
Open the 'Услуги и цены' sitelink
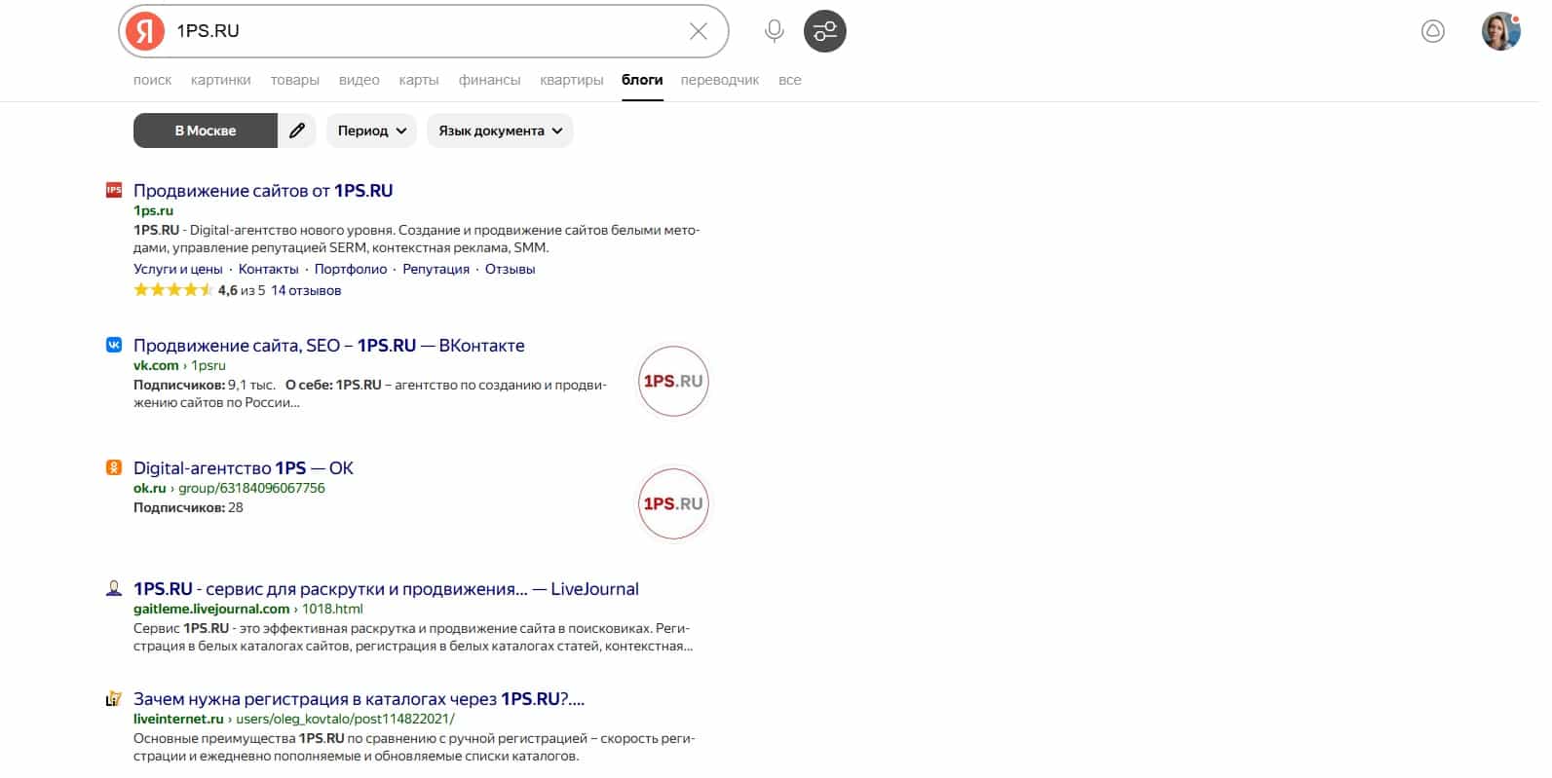coord(178,269)
